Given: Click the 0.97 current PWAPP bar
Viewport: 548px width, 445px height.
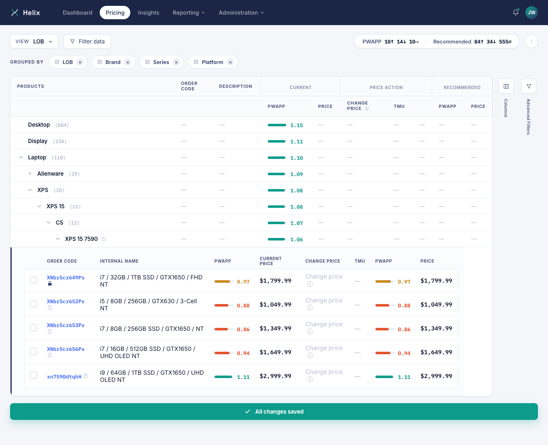Looking at the screenshot, I should tap(224, 281).
